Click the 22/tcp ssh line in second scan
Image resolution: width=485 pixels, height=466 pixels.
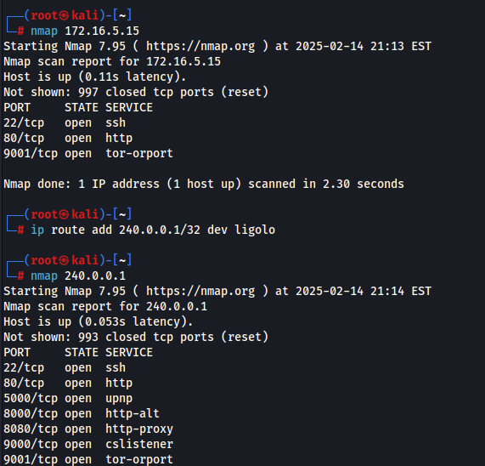(x=65, y=368)
